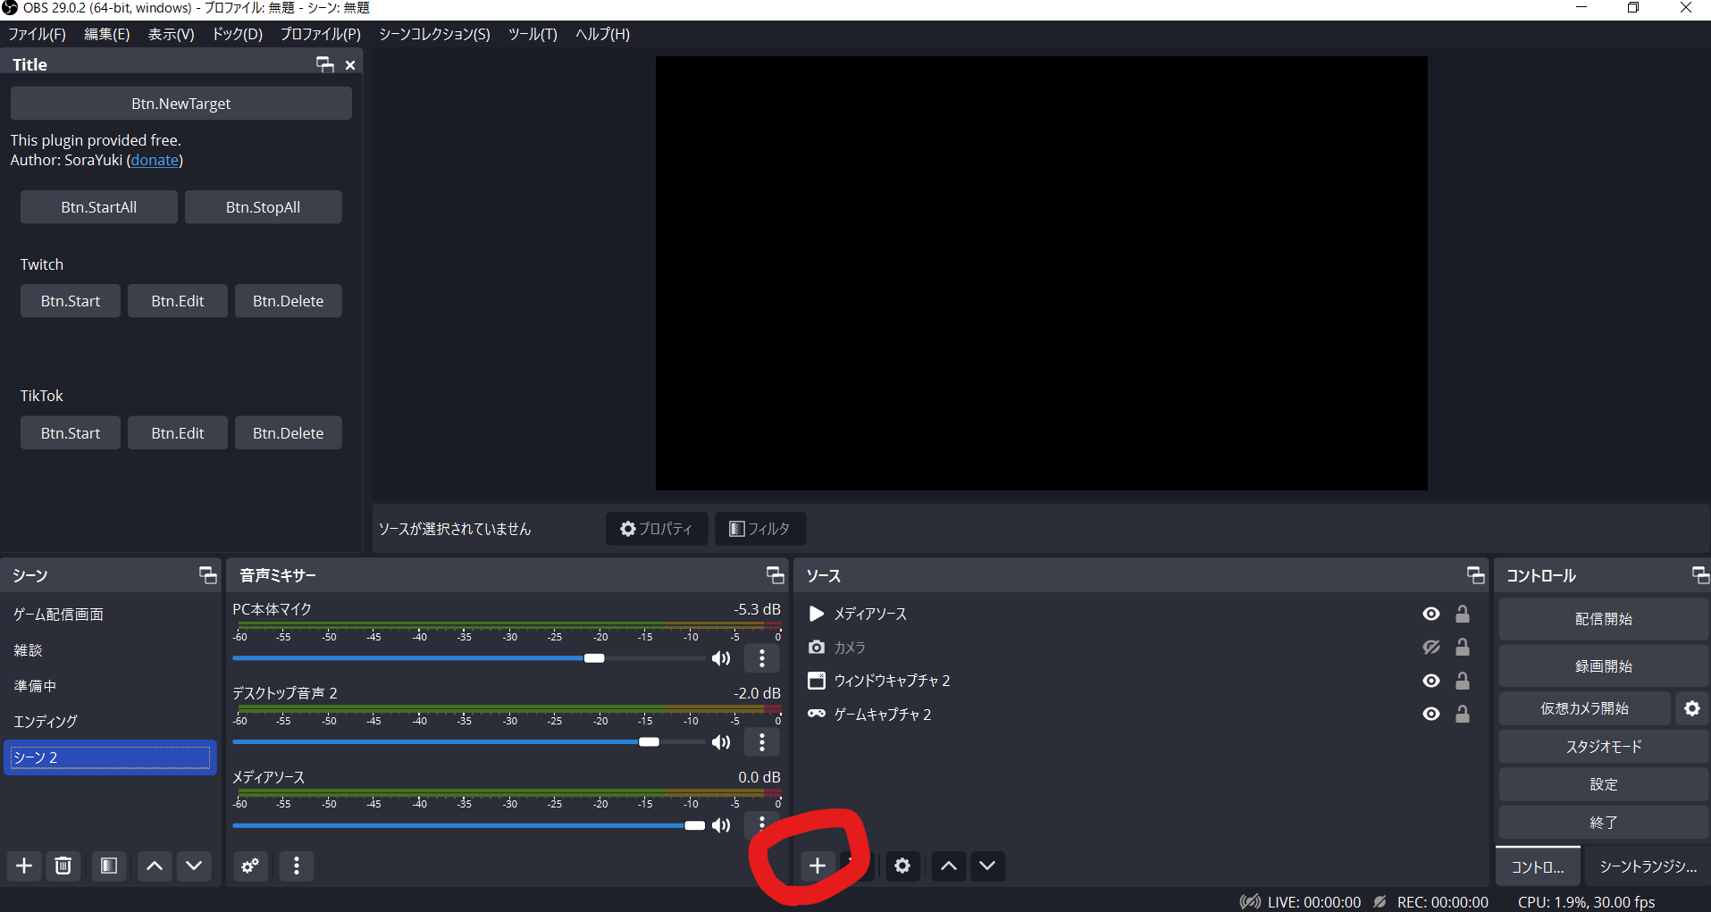Unlock the カメラ source lock

click(1463, 647)
